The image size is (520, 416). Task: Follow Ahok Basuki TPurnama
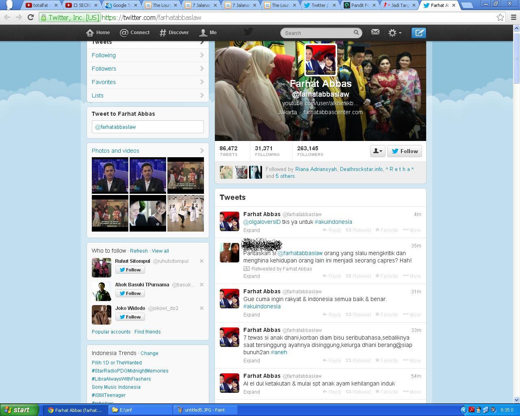130,293
